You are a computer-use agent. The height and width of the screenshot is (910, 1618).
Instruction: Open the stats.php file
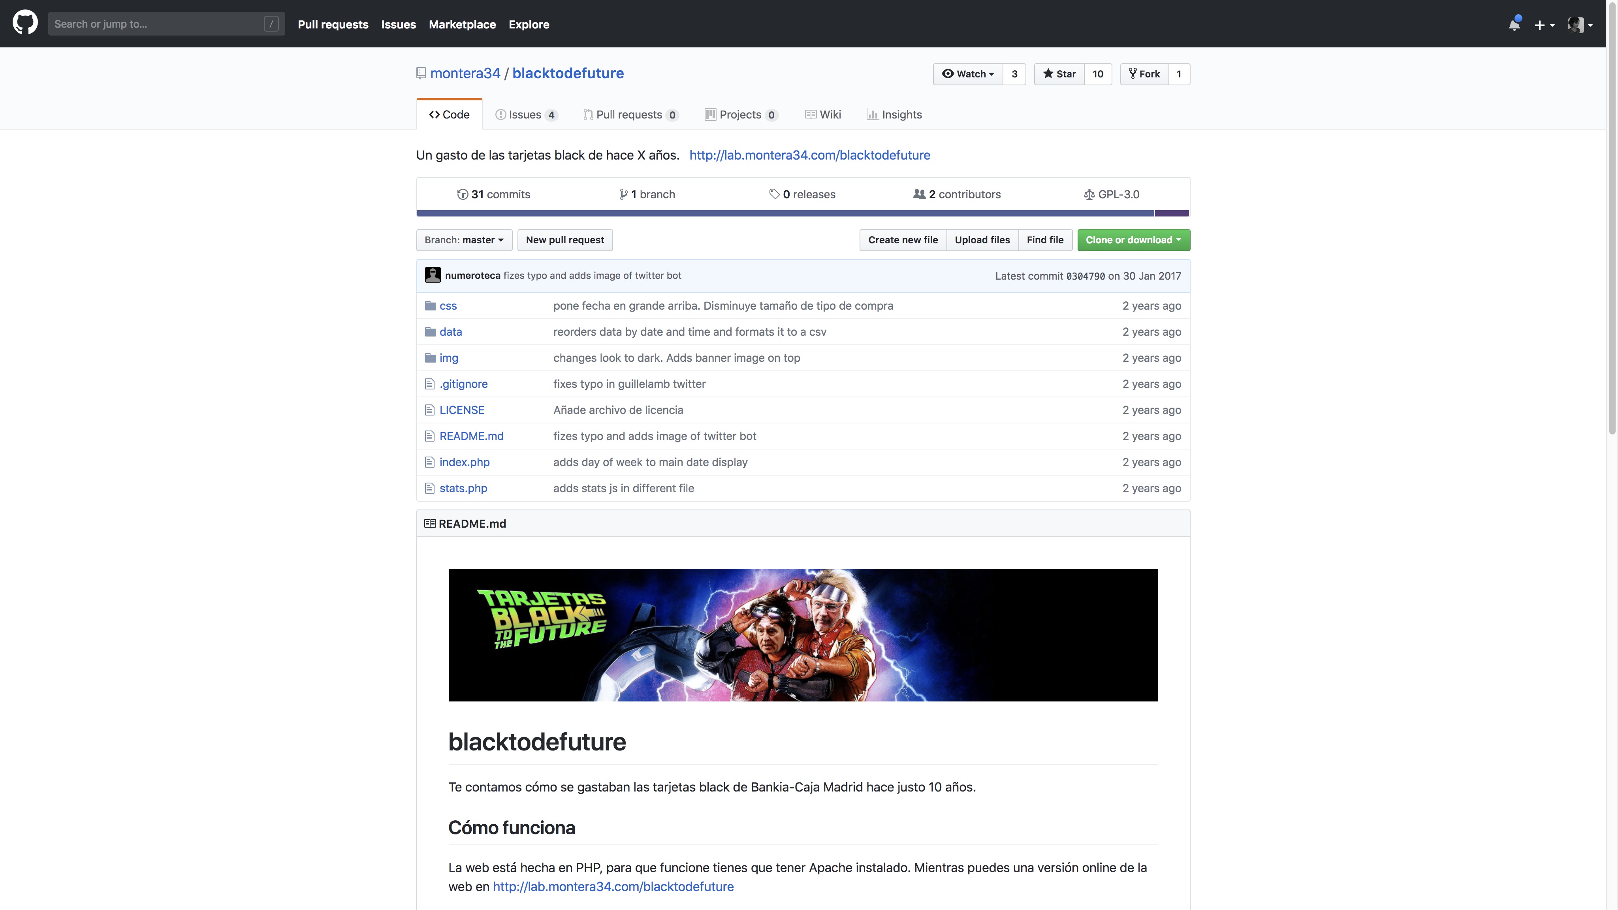(x=463, y=488)
